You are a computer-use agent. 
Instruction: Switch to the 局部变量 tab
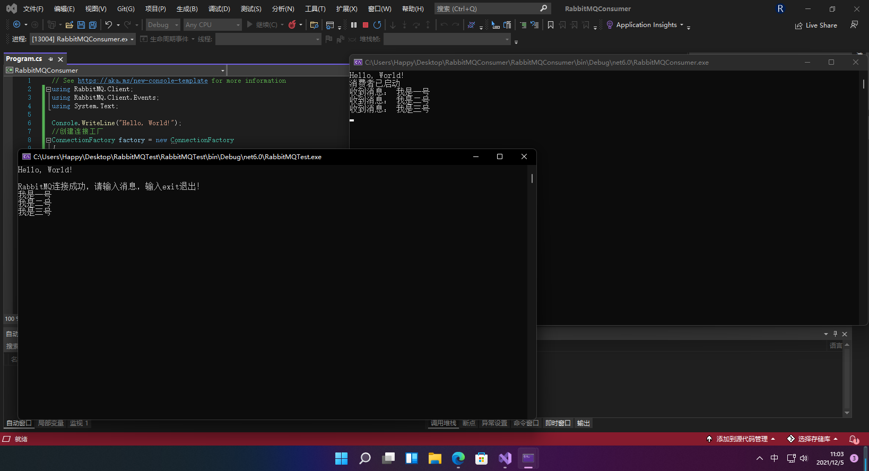51,423
